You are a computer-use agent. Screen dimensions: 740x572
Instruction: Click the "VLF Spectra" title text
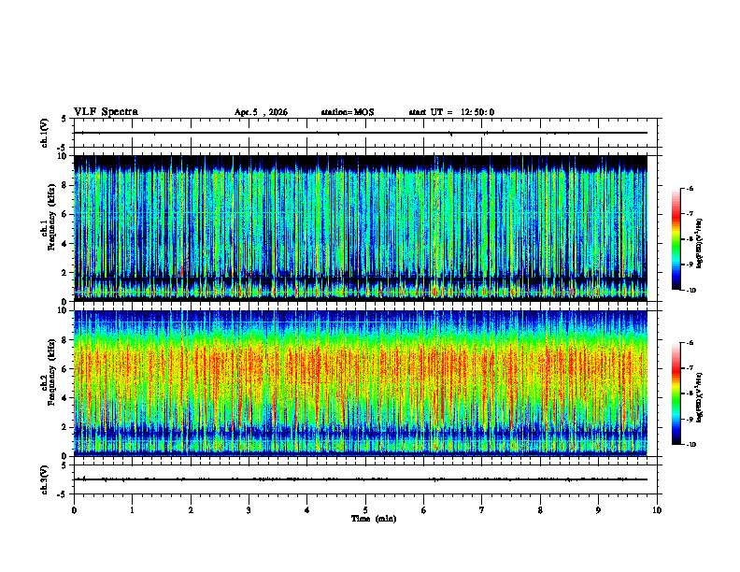[x=106, y=112]
